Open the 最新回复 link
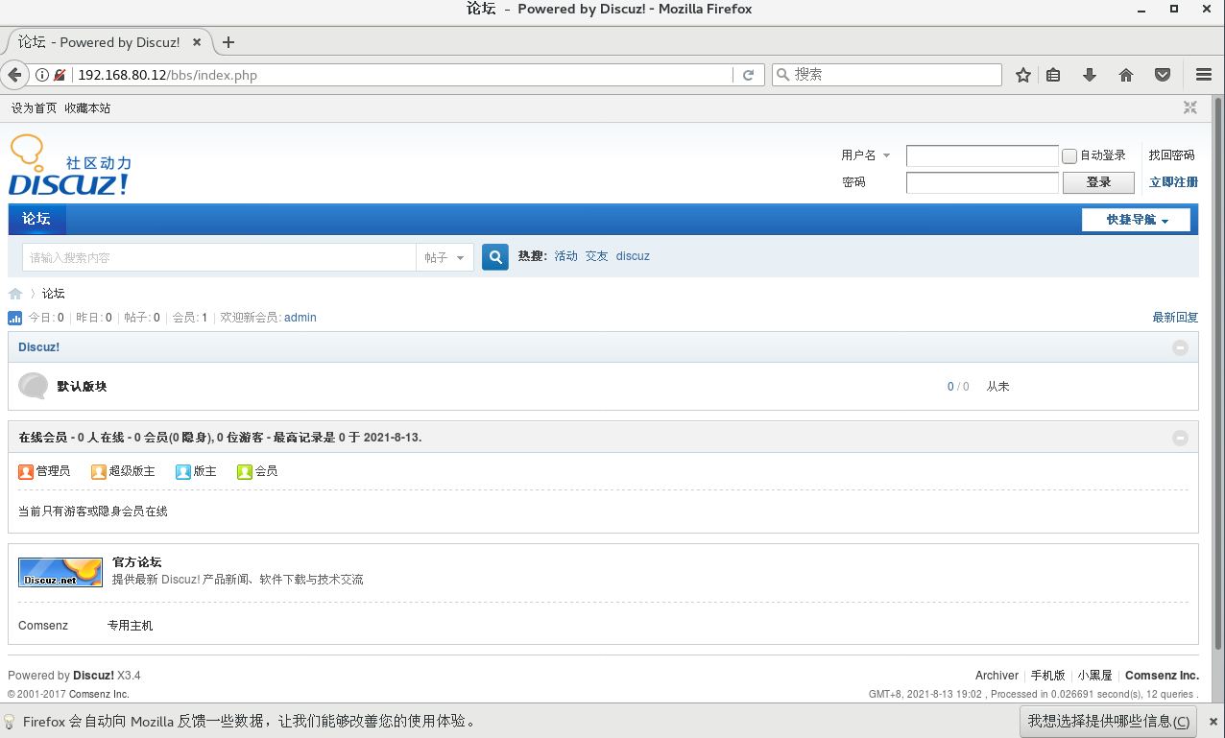 1175,318
